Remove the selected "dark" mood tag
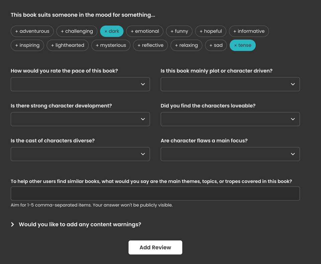This screenshot has height=264, width=321. 112,31
